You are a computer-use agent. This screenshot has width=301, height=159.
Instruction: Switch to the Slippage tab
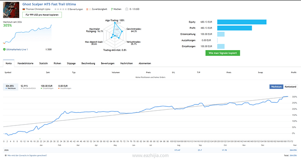(71, 63)
